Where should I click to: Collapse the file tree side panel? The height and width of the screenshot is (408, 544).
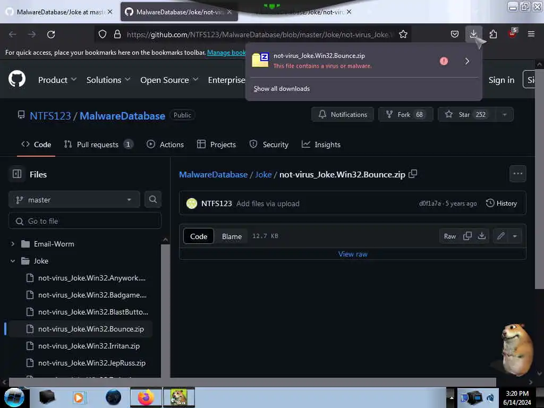pyautogui.click(x=17, y=174)
